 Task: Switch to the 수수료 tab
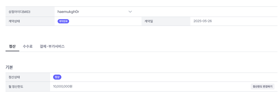[x=28, y=47]
